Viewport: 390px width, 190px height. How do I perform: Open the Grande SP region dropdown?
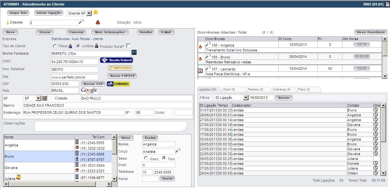coord(89,13)
